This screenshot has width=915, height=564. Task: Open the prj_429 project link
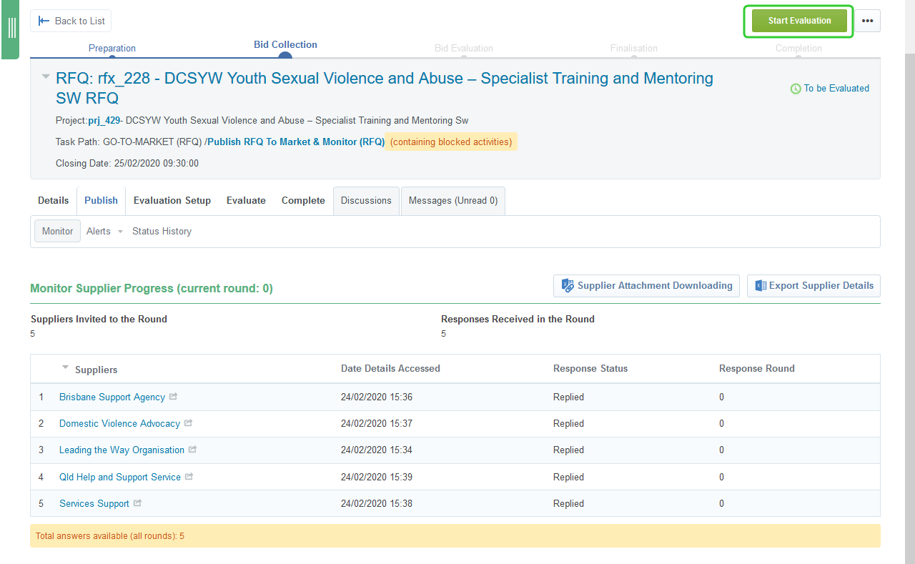104,121
